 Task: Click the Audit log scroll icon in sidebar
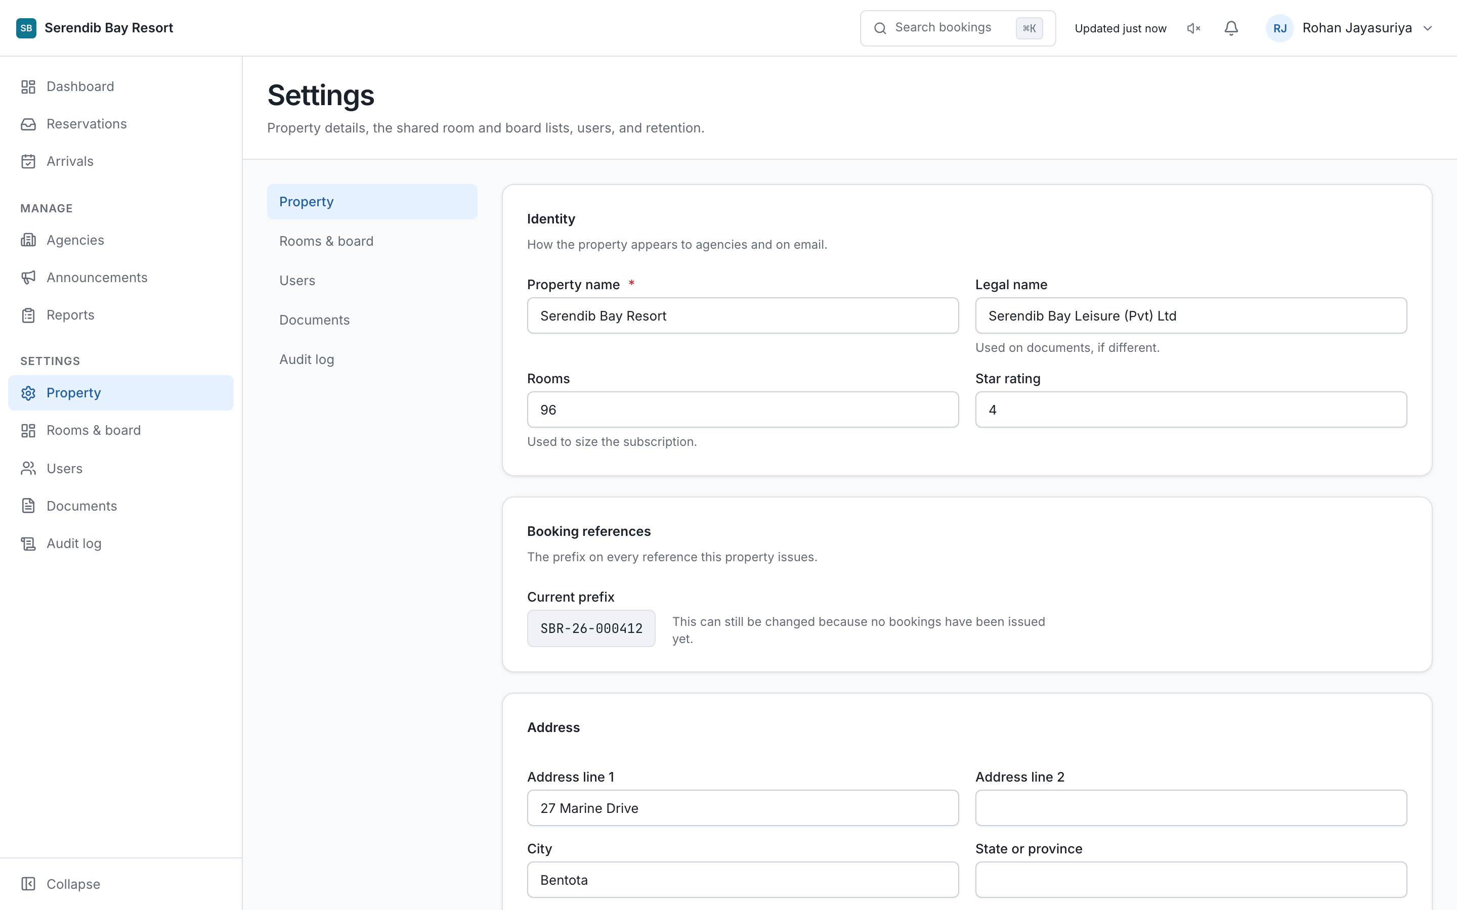point(28,543)
